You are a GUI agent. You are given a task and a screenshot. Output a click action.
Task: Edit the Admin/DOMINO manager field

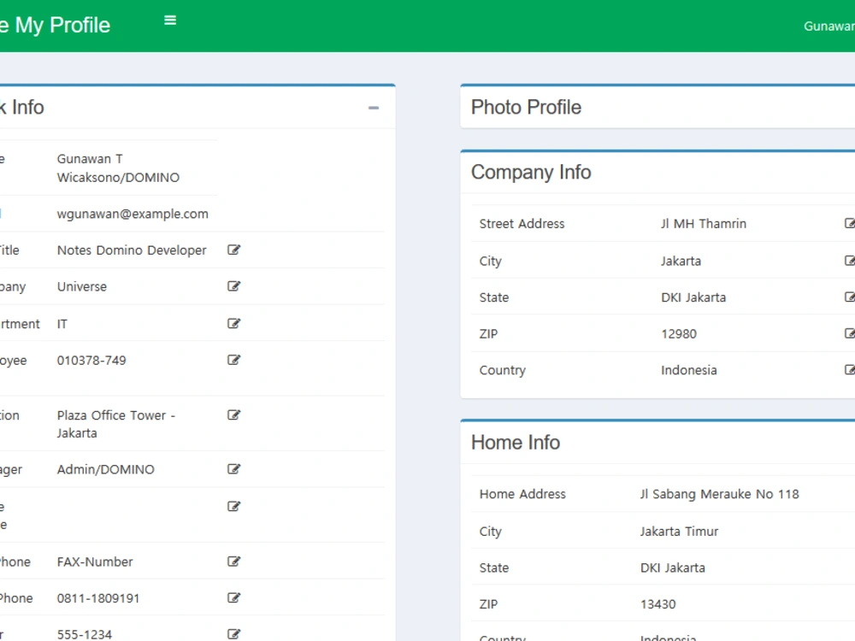click(x=234, y=469)
